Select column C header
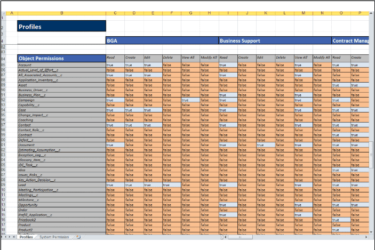375x250 pixels. [x=115, y=13]
